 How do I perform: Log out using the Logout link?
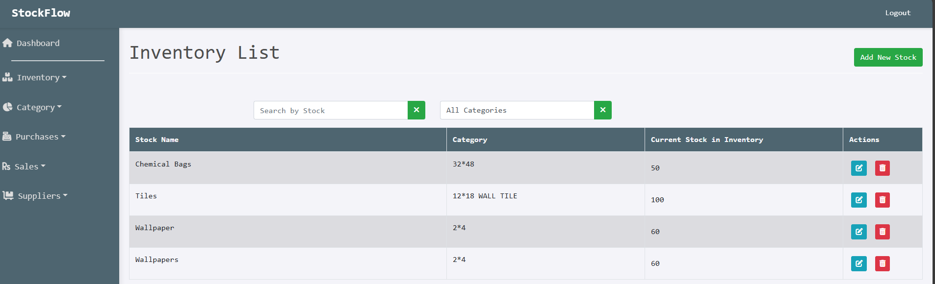click(898, 13)
